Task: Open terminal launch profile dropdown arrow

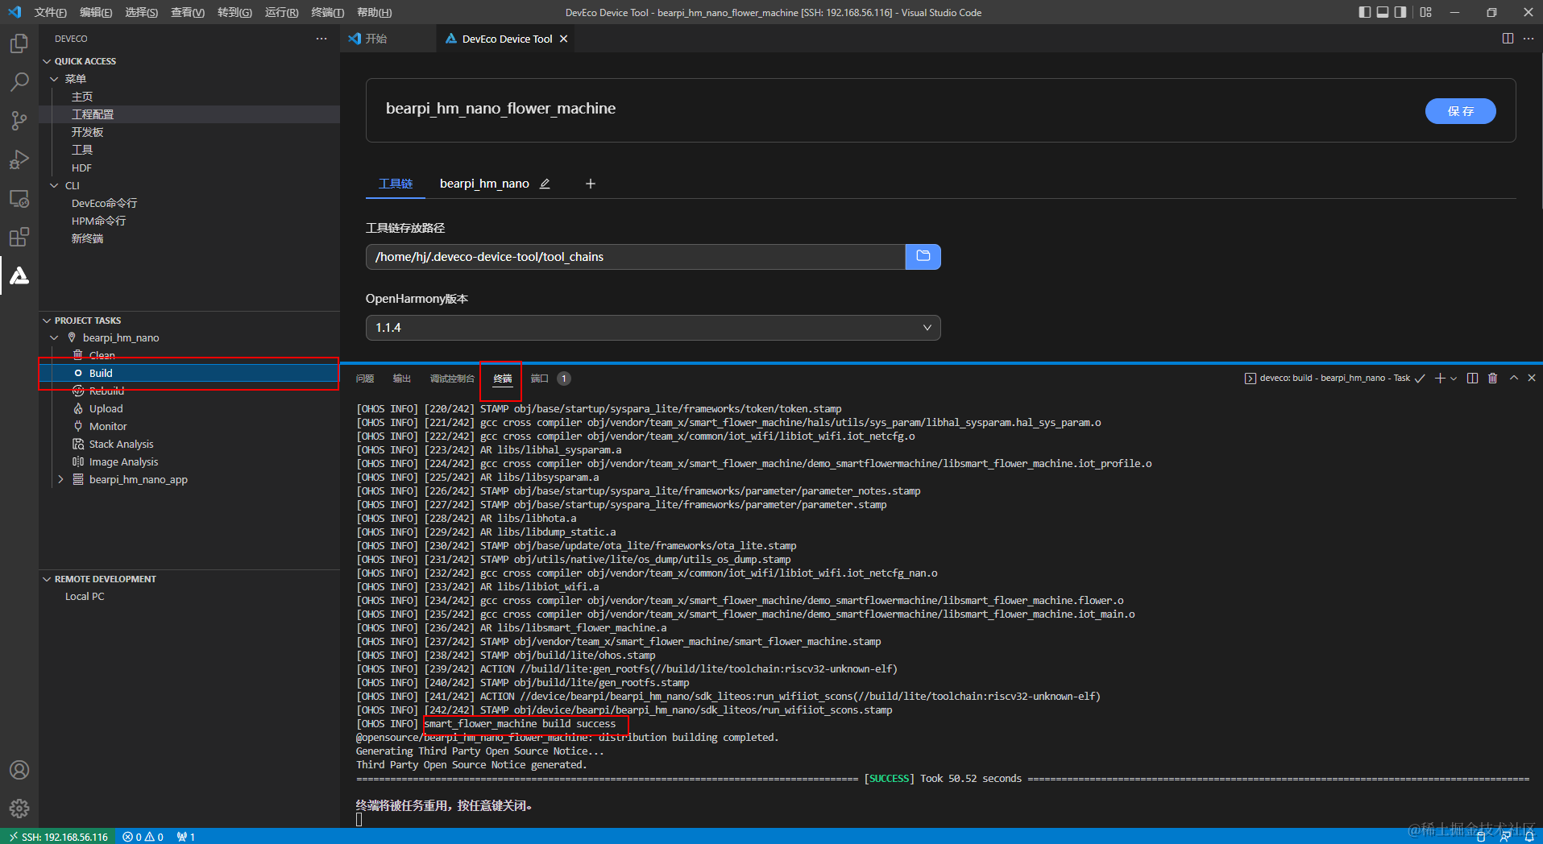Action: [1454, 379]
